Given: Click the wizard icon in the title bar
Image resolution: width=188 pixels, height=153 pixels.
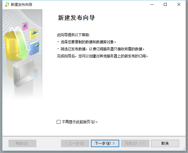Looking at the screenshot, I should (7, 4).
